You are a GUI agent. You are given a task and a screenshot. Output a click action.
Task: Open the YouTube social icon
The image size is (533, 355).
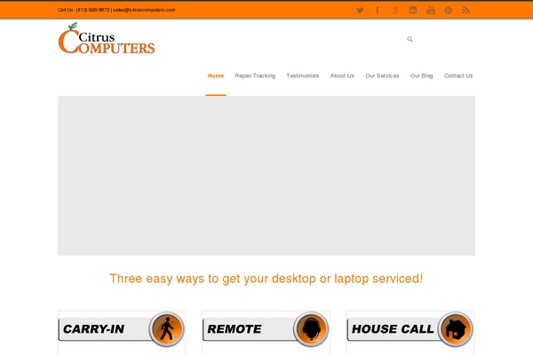tap(430, 10)
